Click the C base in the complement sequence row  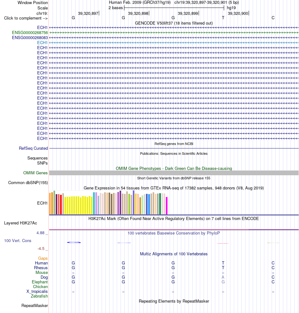[273, 18]
